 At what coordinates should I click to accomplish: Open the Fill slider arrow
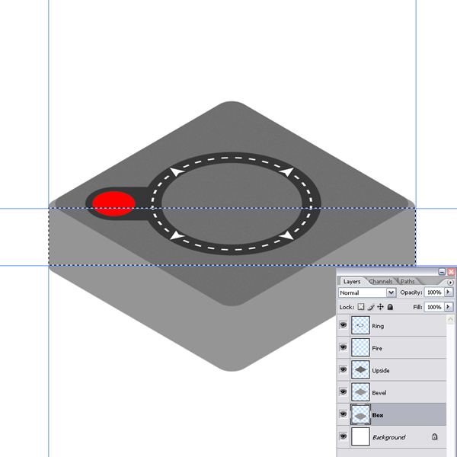tap(449, 307)
